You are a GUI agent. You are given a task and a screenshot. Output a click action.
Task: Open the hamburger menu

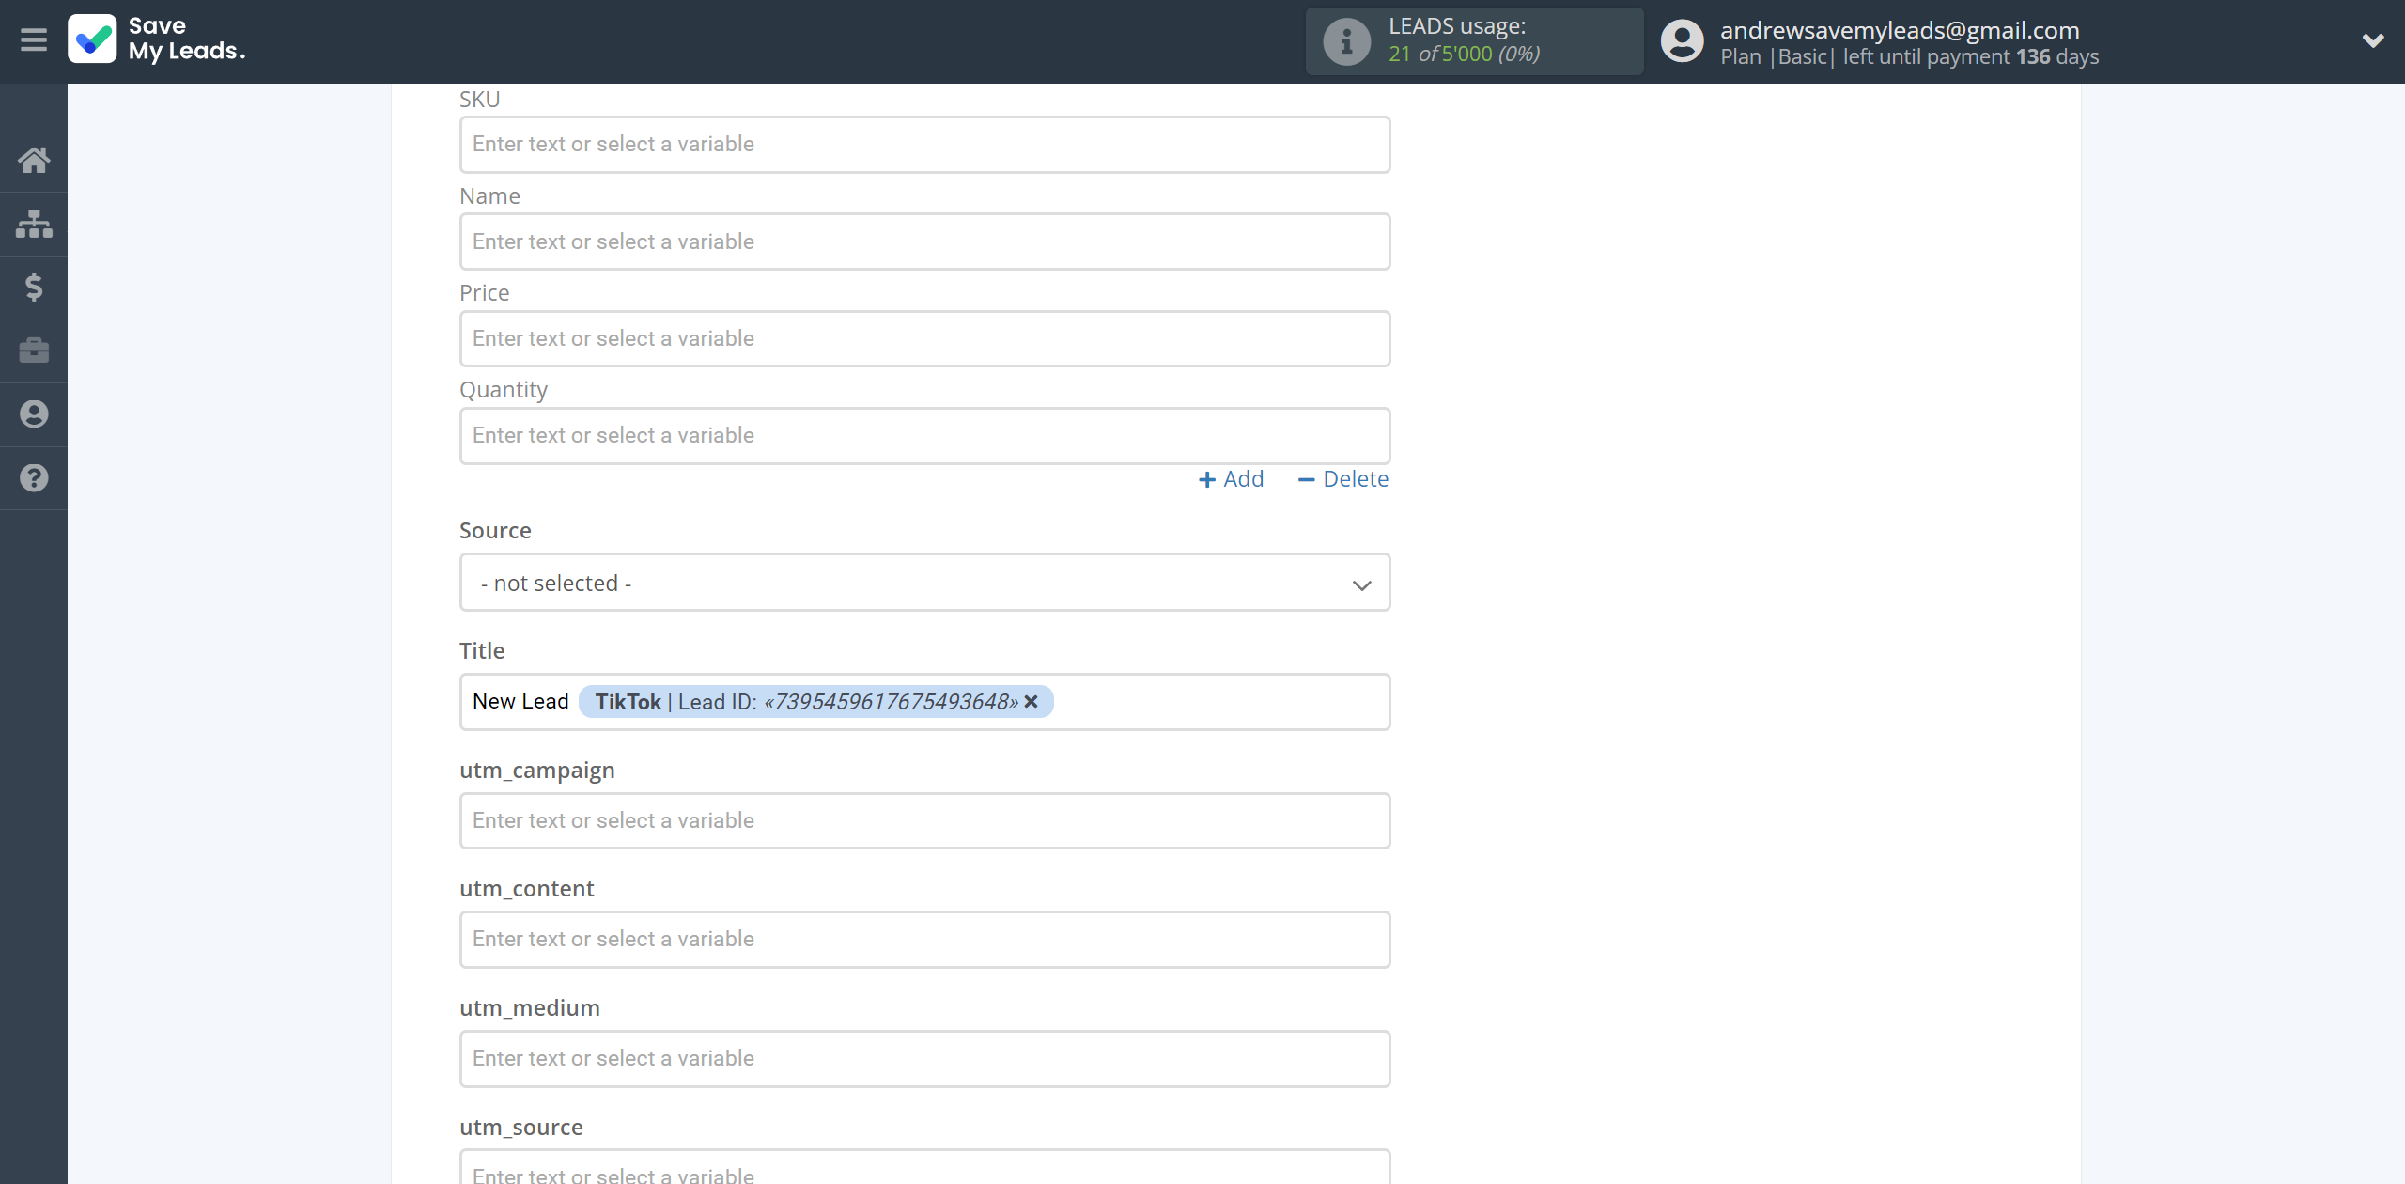[x=34, y=39]
